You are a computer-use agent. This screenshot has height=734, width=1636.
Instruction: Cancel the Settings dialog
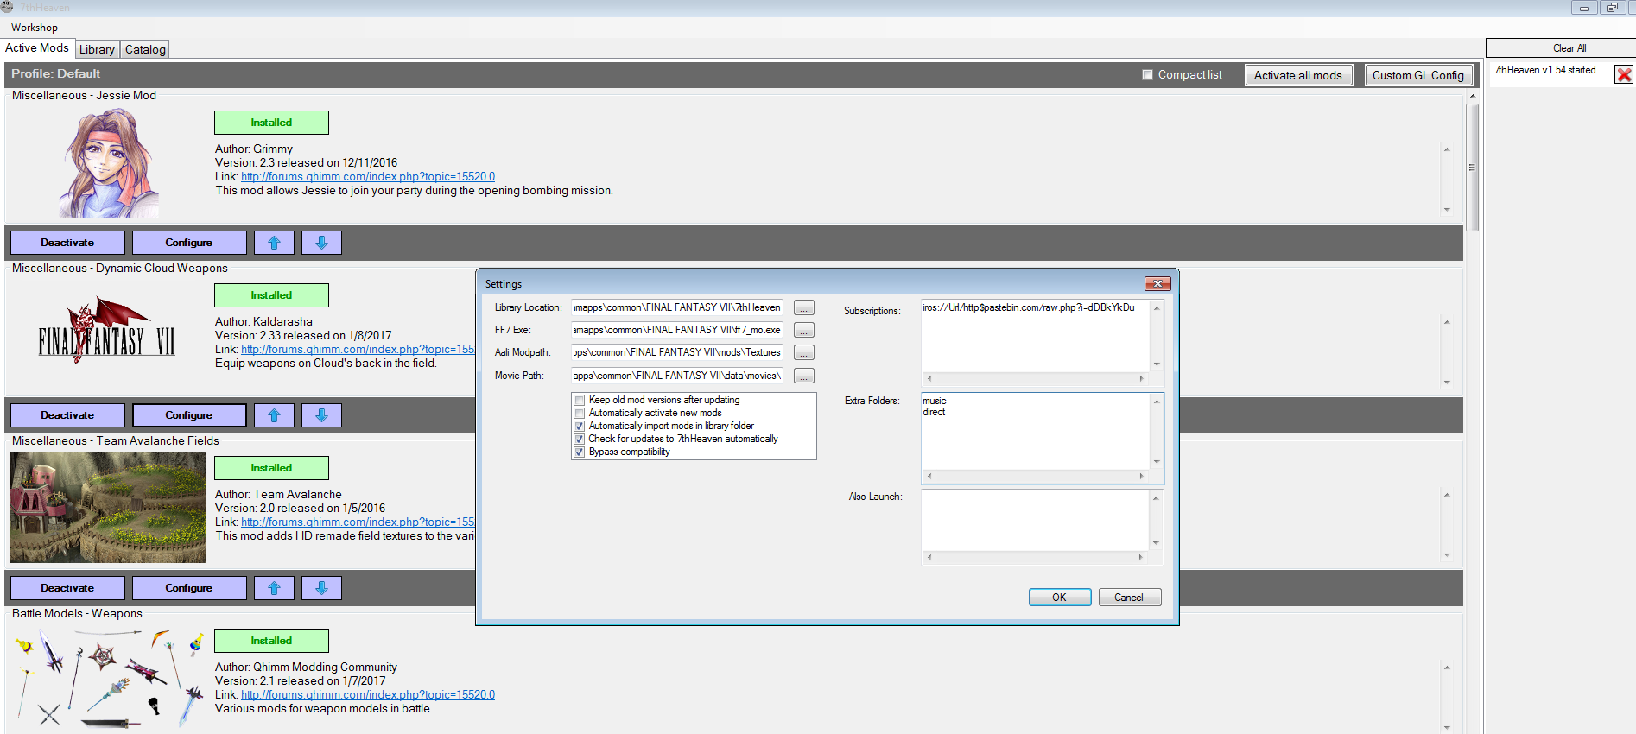1129,598
